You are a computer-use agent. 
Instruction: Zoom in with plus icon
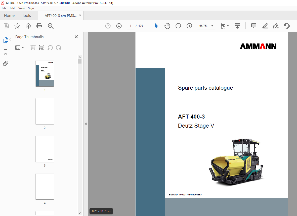(189, 26)
